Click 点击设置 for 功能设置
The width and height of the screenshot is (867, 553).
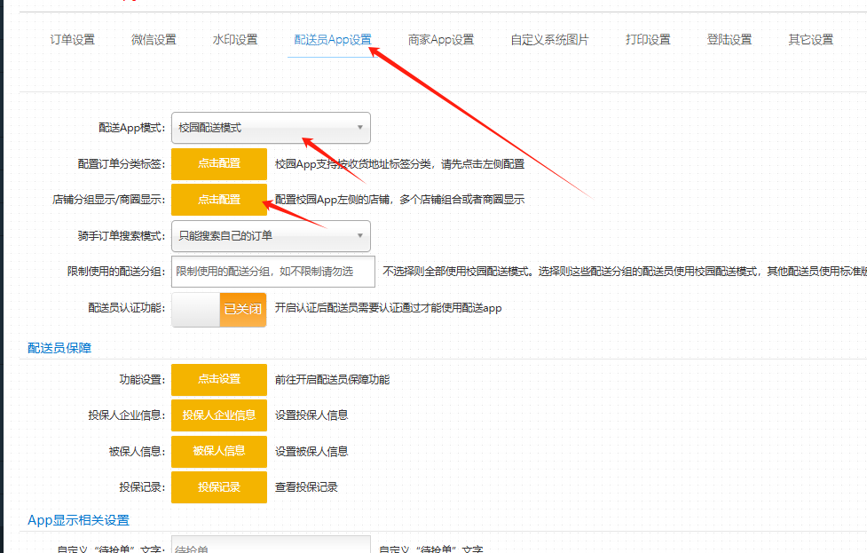[219, 379]
